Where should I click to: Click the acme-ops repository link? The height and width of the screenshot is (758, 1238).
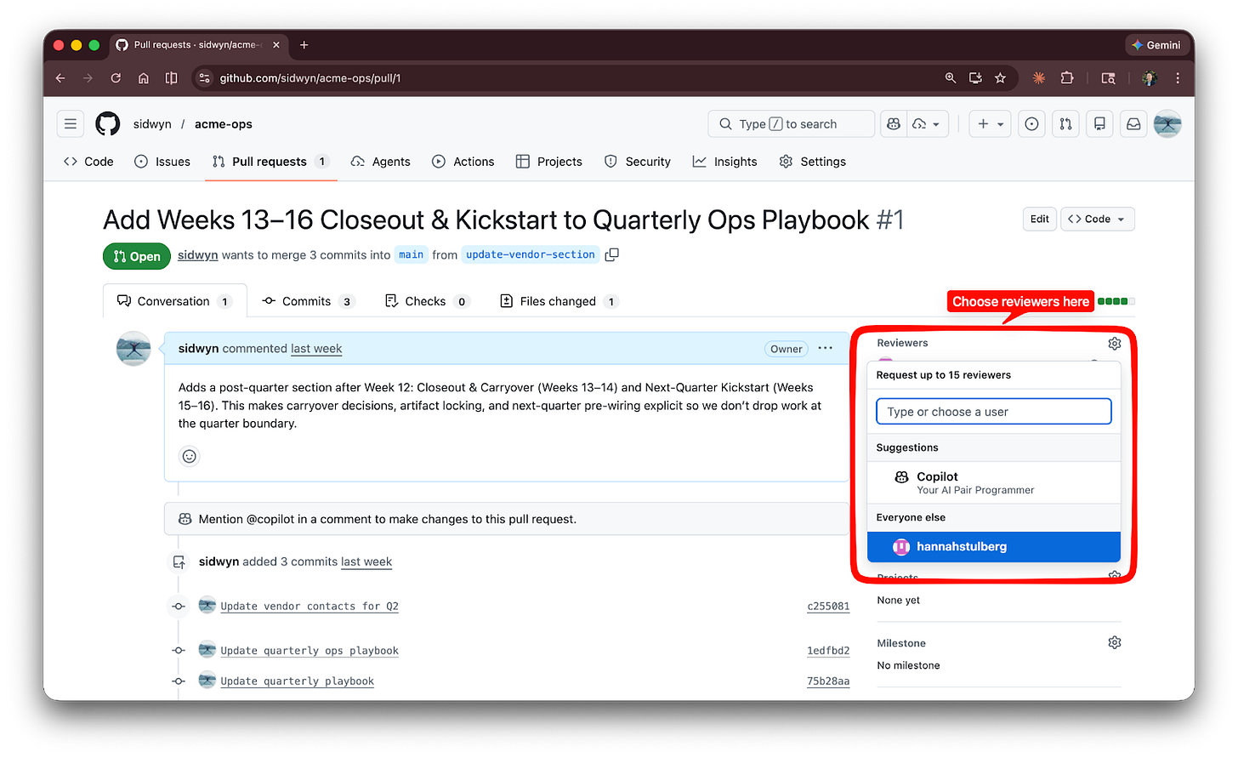click(x=224, y=124)
